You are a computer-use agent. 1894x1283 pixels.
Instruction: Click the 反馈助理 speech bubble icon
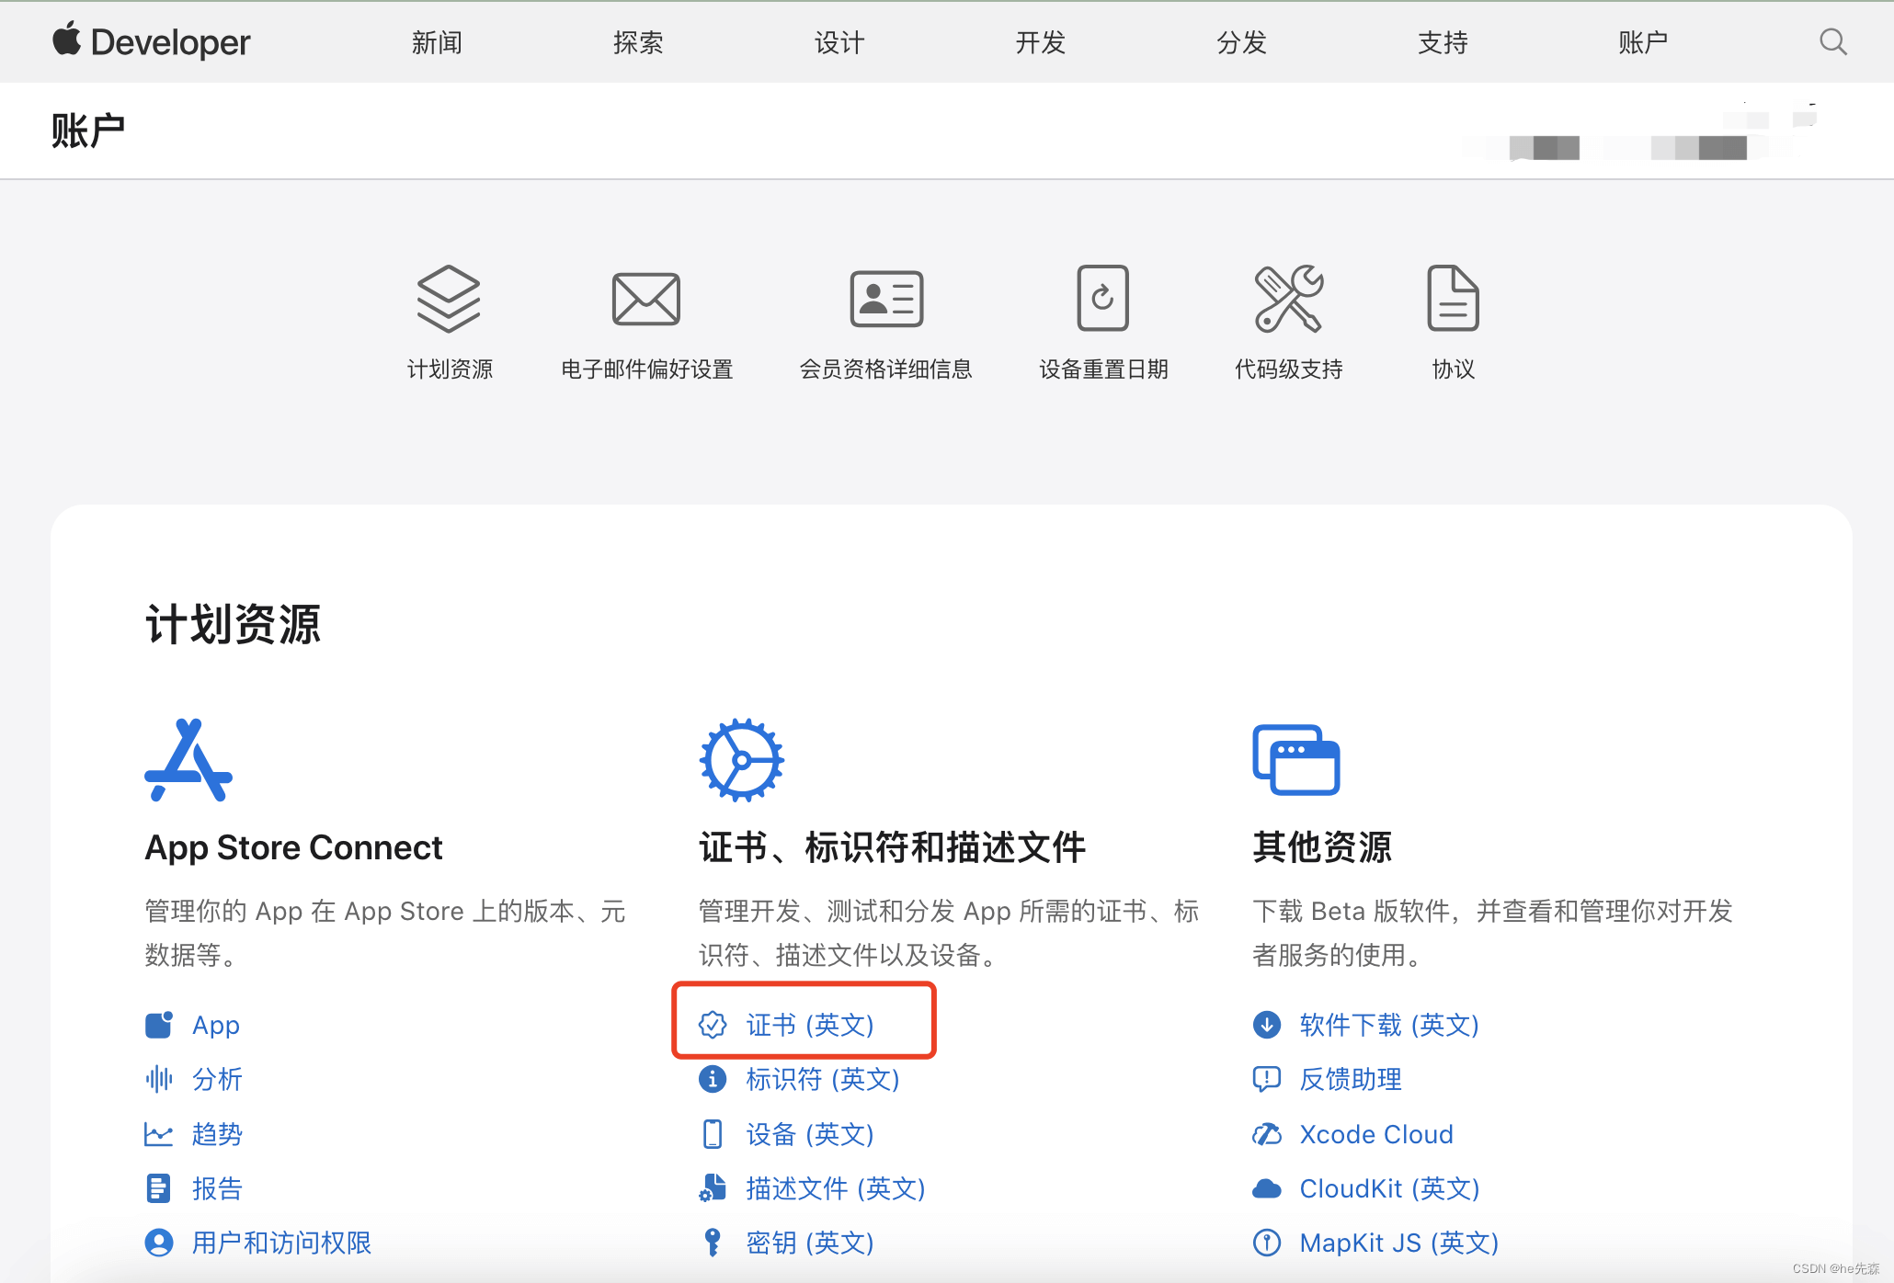pyautogui.click(x=1267, y=1079)
